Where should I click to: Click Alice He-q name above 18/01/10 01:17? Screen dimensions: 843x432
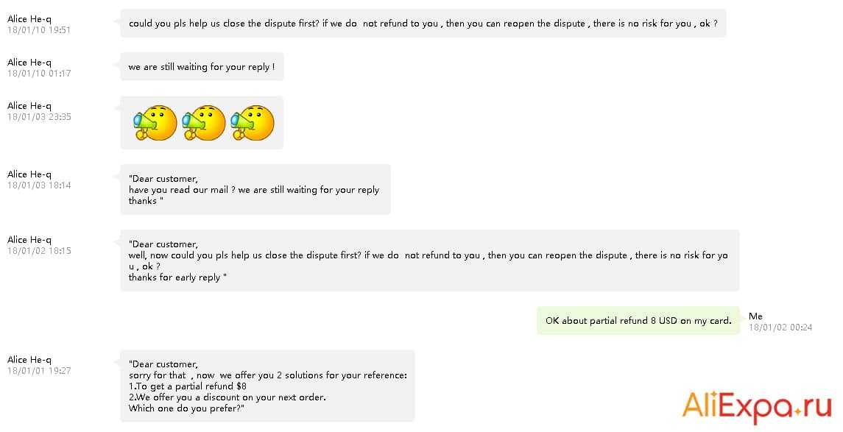coord(29,63)
